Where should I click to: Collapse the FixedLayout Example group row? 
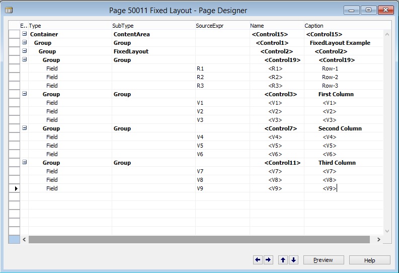(25, 42)
